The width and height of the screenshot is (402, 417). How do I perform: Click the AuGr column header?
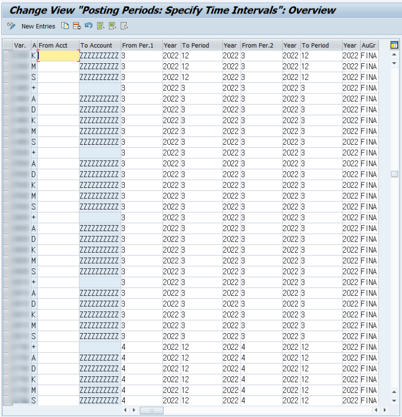369,46
